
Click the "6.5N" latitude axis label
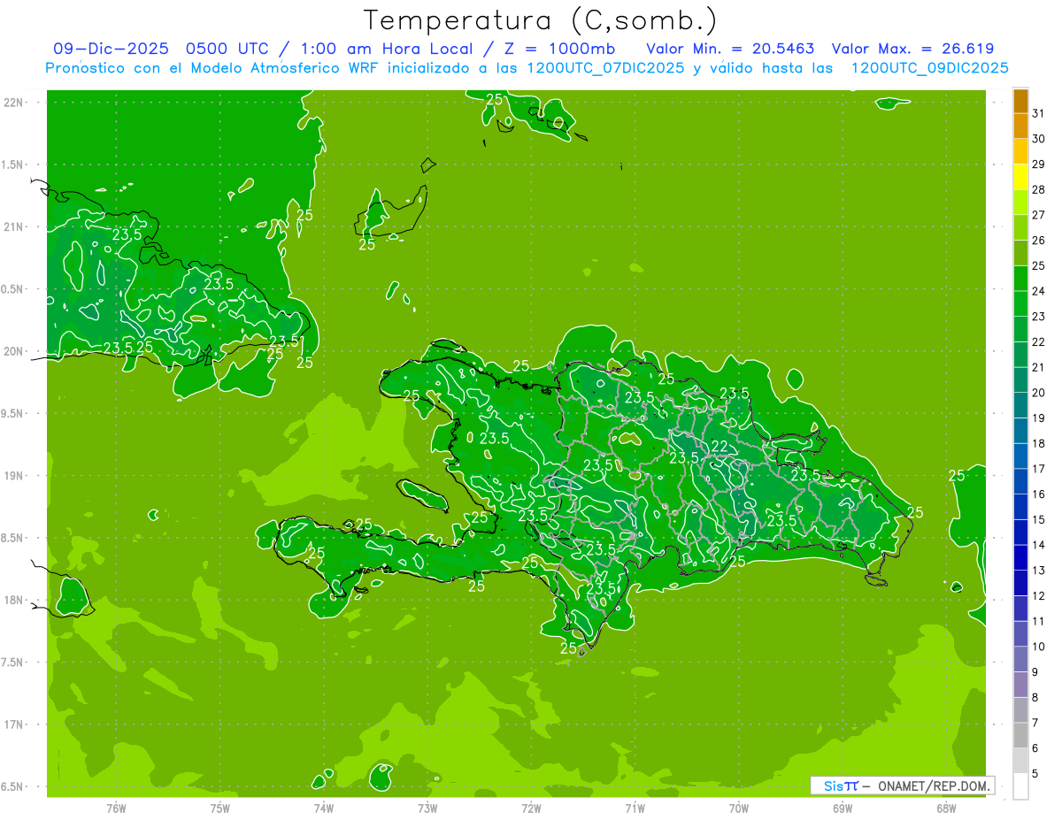point(13,786)
